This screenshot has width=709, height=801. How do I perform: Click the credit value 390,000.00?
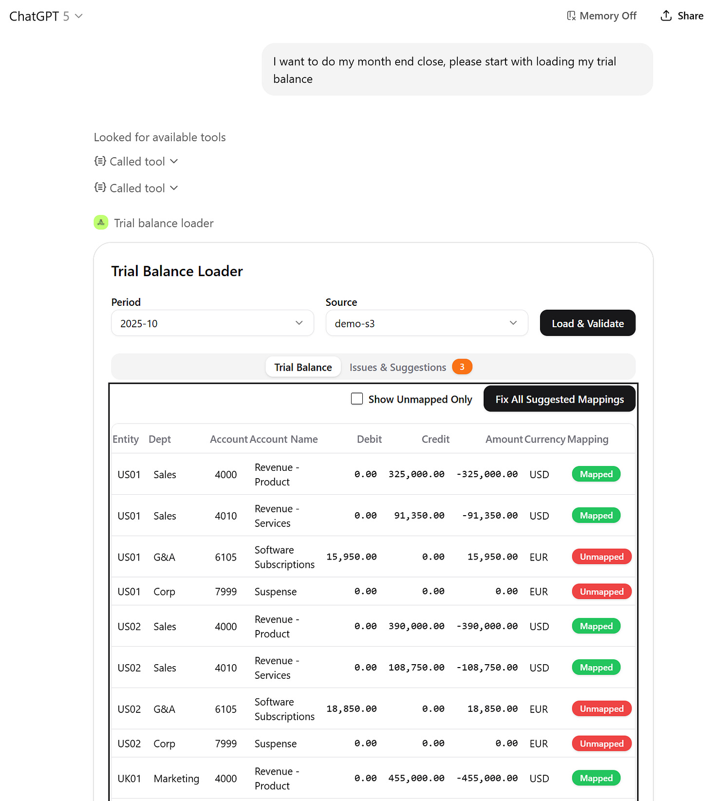click(416, 626)
